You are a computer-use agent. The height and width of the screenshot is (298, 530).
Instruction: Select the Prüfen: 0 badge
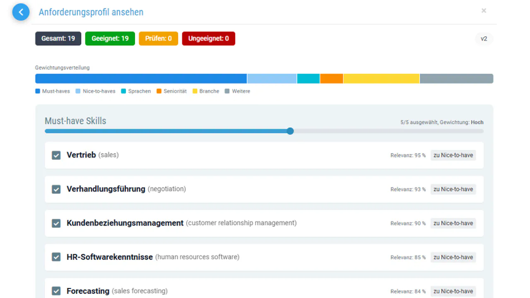159,38
